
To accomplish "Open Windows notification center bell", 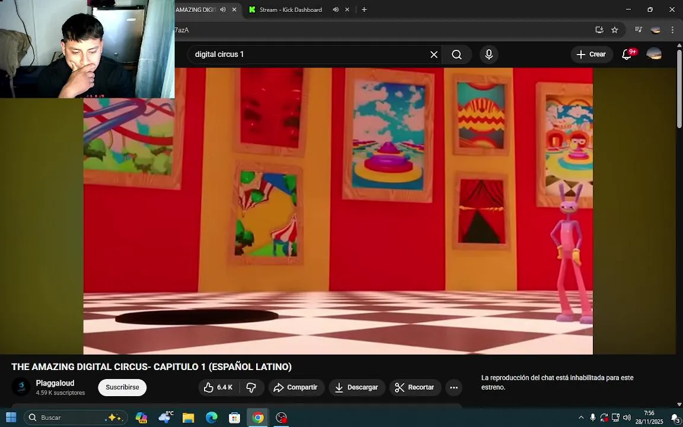I will coord(675,418).
